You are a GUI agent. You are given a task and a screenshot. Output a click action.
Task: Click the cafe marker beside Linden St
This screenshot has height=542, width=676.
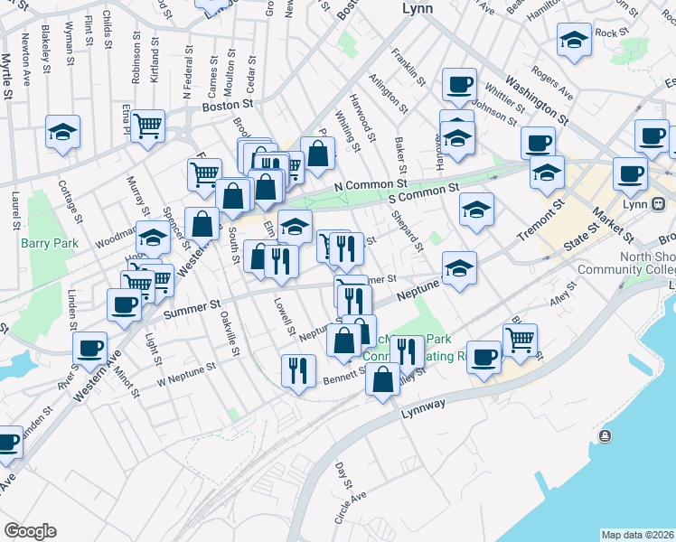(x=124, y=308)
